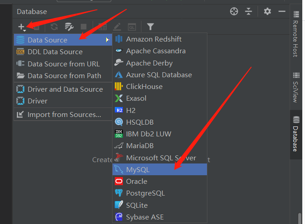Open the Remote Host side tab
The width and height of the screenshot is (305, 224).
[296, 34]
